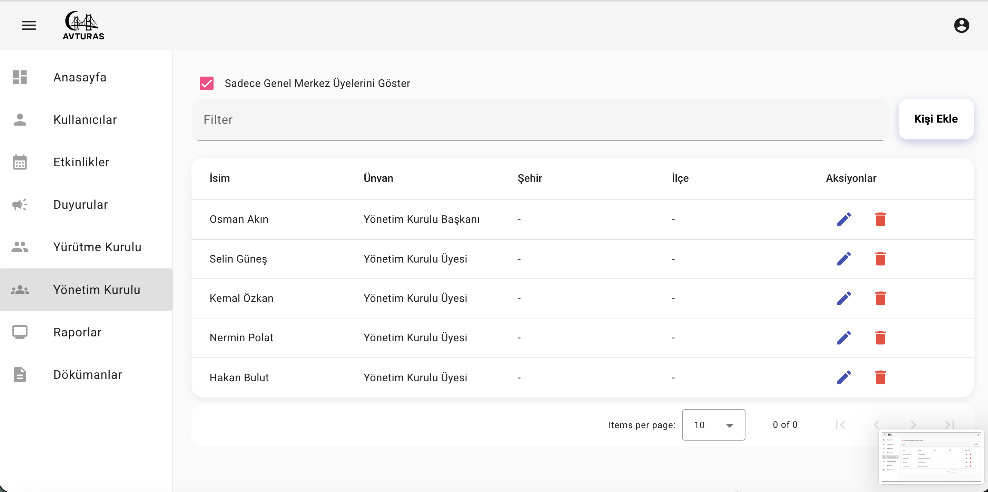Click the Filter input field
This screenshot has height=492, width=988.
click(x=539, y=120)
